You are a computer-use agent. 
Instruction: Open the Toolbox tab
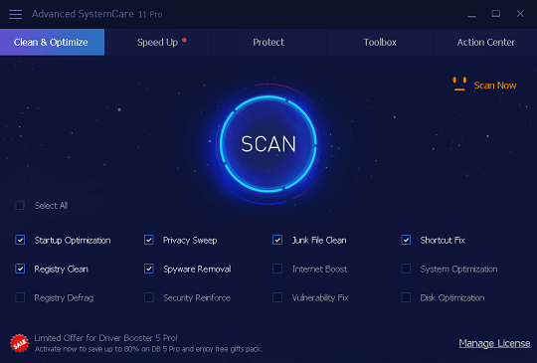[380, 42]
